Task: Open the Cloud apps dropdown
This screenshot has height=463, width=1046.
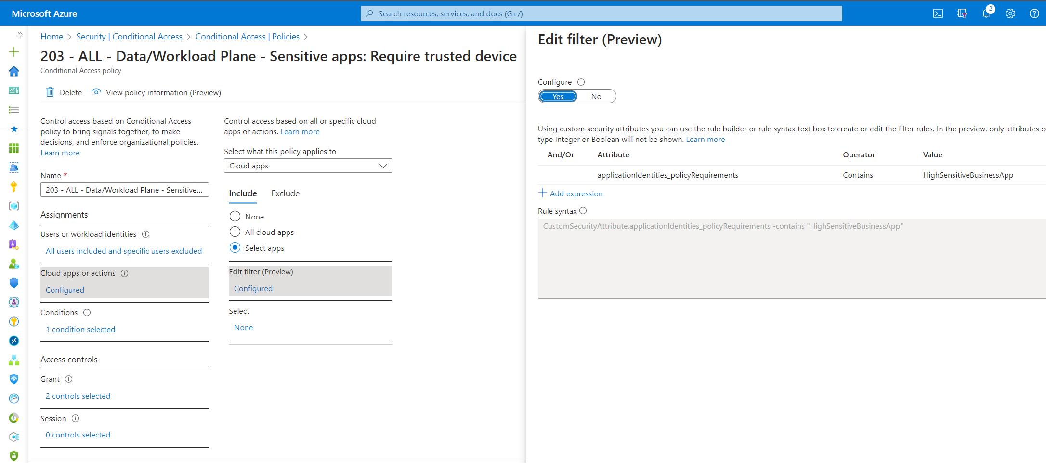Action: pyautogui.click(x=308, y=166)
